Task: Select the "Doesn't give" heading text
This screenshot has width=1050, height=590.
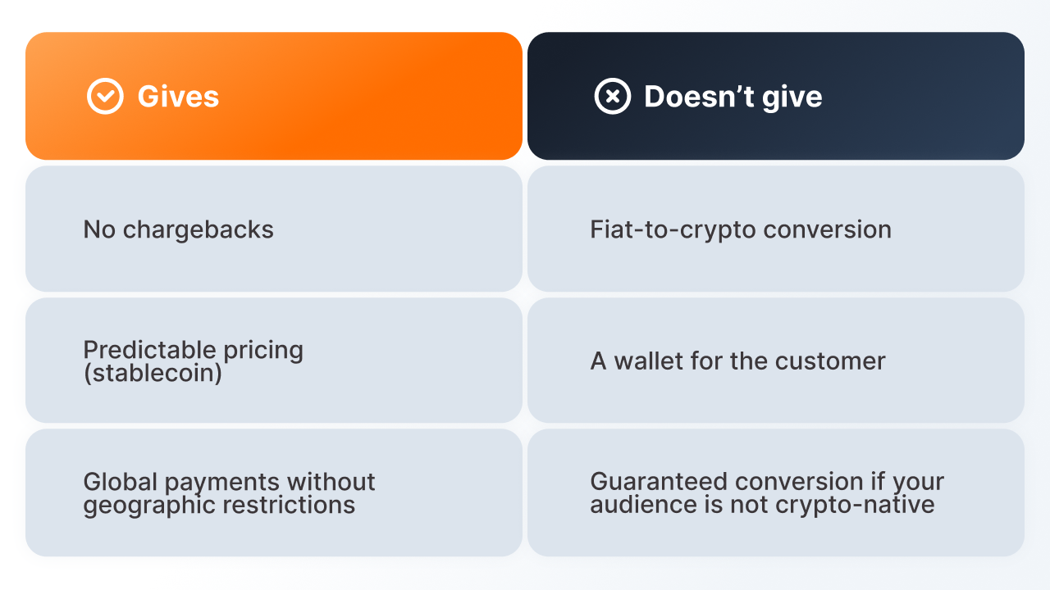Action: pos(733,97)
